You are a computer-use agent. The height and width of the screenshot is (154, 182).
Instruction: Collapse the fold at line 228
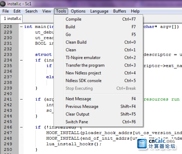click(21, 27)
